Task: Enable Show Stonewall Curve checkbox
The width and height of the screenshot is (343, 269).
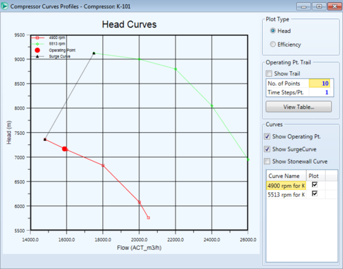Action: [267, 162]
